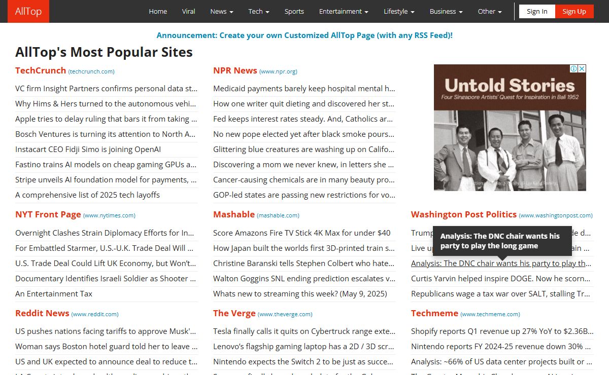Read 'VC firm Insight Partners confirms' story
609x375 pixels.
click(x=107, y=89)
